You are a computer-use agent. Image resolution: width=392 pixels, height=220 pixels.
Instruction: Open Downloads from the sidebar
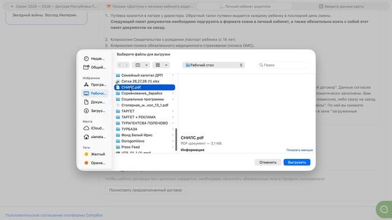(x=94, y=111)
